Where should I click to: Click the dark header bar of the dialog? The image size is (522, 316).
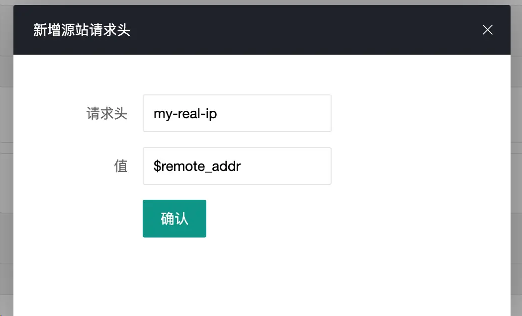(298, 30)
